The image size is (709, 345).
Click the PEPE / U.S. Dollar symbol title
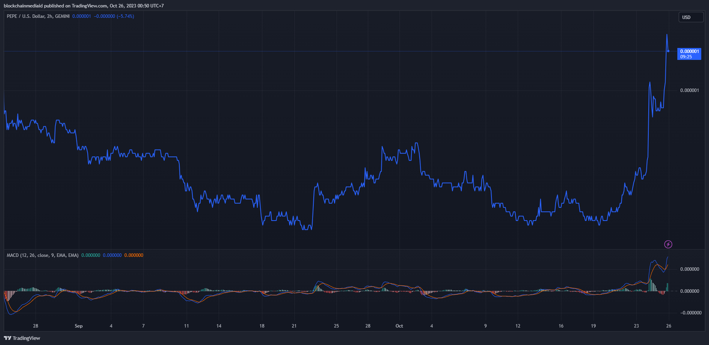[x=38, y=16]
